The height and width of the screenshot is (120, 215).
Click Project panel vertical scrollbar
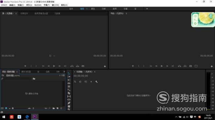64,94
